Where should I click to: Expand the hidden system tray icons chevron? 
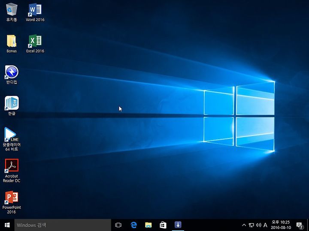244,225
